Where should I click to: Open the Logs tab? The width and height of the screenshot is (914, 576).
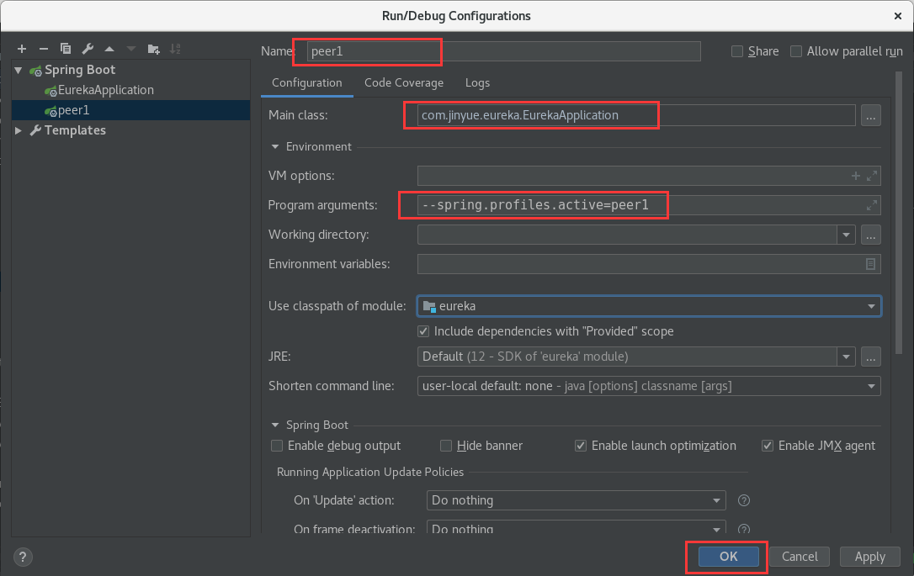coord(477,82)
